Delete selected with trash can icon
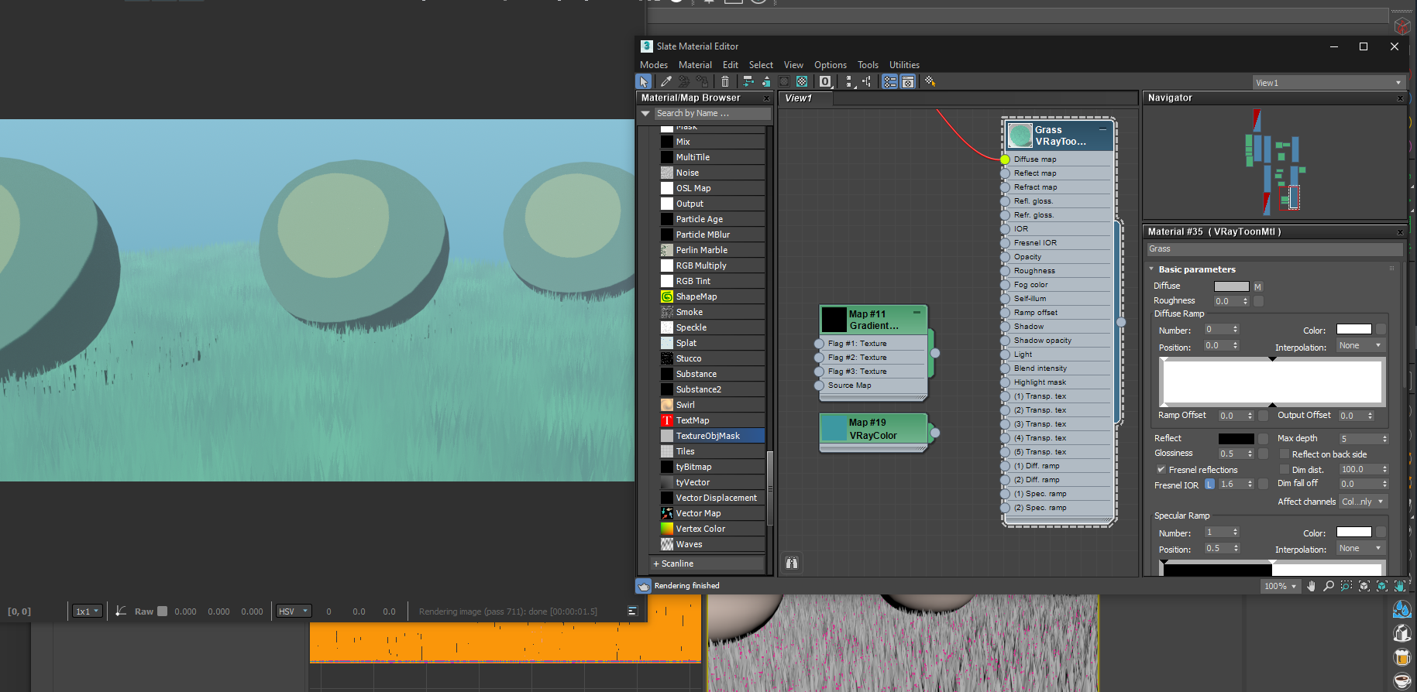This screenshot has width=1417, height=692. tap(725, 81)
